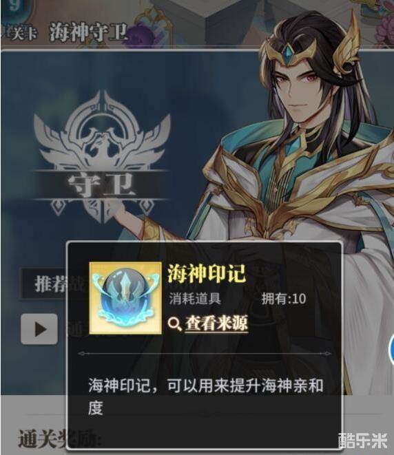Tap the item description text in popup
This screenshot has width=394, height=455.
206,396
